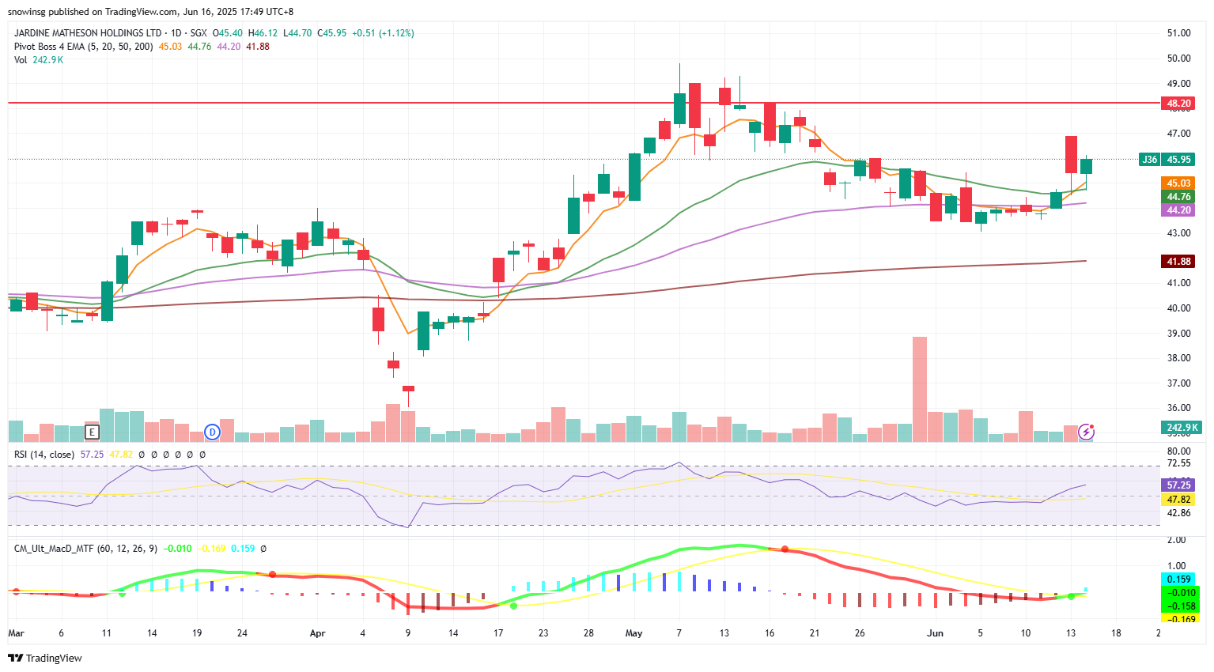
Task: Click the green 44.76 EMA label on price axis
Action: click(x=1178, y=197)
